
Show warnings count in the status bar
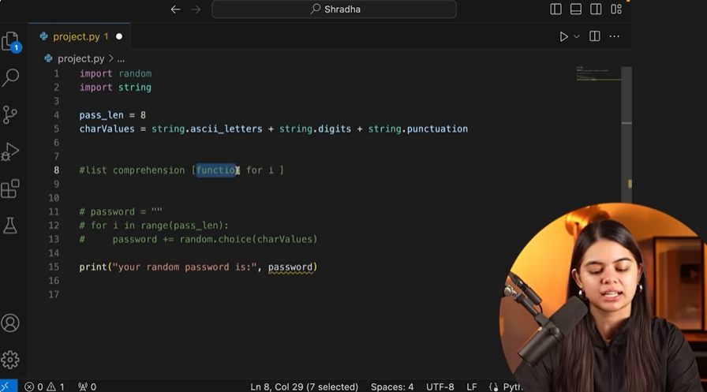click(56, 386)
